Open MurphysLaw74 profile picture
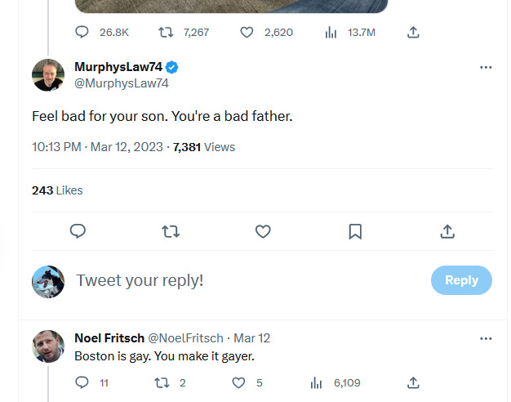 [48, 75]
